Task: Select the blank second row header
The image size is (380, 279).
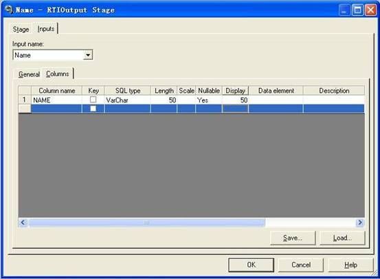Action: click(25, 109)
